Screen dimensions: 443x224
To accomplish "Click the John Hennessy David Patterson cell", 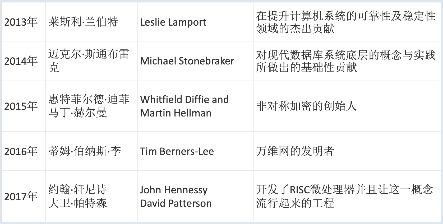I will point(195,196).
